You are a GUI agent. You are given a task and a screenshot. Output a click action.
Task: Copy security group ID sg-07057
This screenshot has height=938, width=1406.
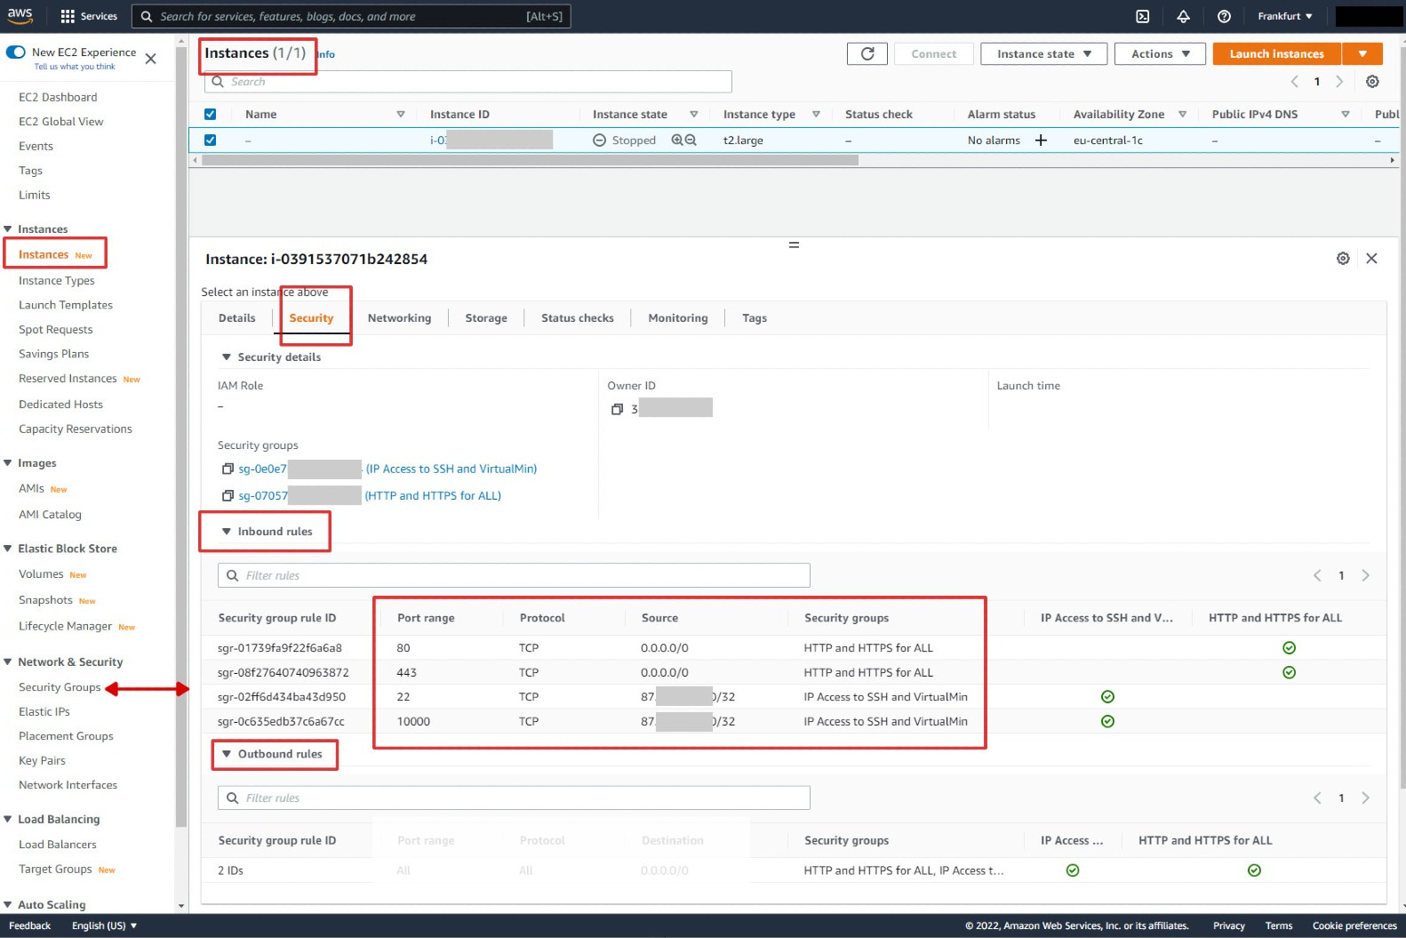(x=228, y=495)
